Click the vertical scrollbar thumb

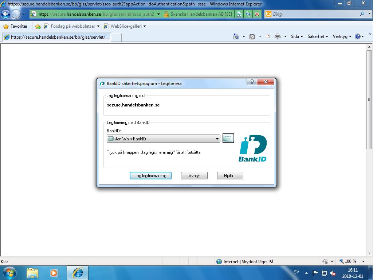click(x=369, y=100)
